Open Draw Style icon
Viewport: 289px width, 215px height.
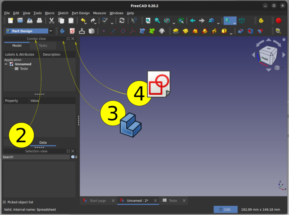pyautogui.click(x=167, y=21)
